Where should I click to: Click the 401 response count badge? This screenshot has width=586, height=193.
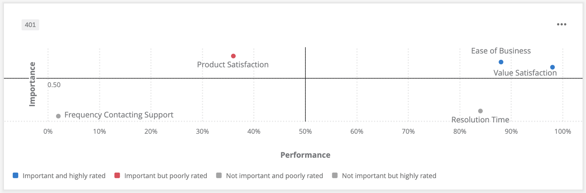(30, 25)
